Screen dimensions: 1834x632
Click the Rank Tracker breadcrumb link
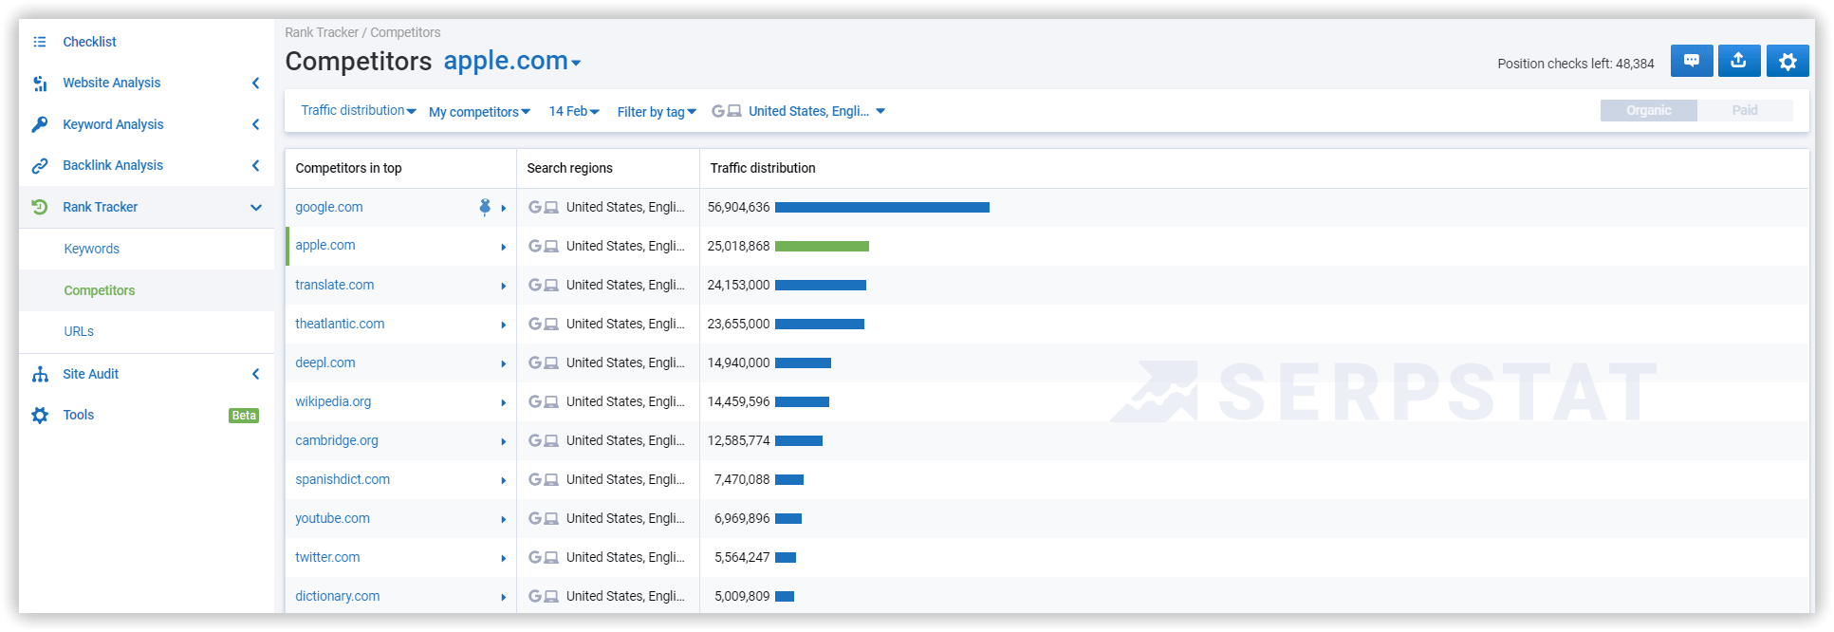pyautogui.click(x=322, y=32)
